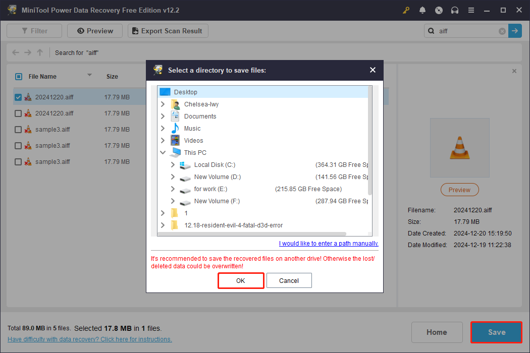Click the forward navigation arrow
The width and height of the screenshot is (530, 353).
coord(28,52)
